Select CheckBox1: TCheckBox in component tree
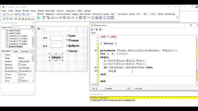The height and width of the screenshot is (111, 198). tap(18, 36)
